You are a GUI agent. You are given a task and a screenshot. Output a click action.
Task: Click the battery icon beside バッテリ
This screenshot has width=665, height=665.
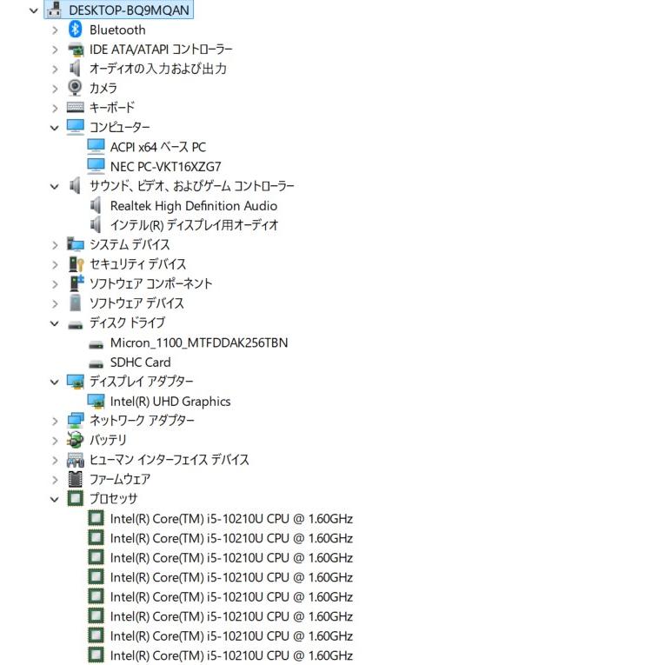(x=76, y=440)
